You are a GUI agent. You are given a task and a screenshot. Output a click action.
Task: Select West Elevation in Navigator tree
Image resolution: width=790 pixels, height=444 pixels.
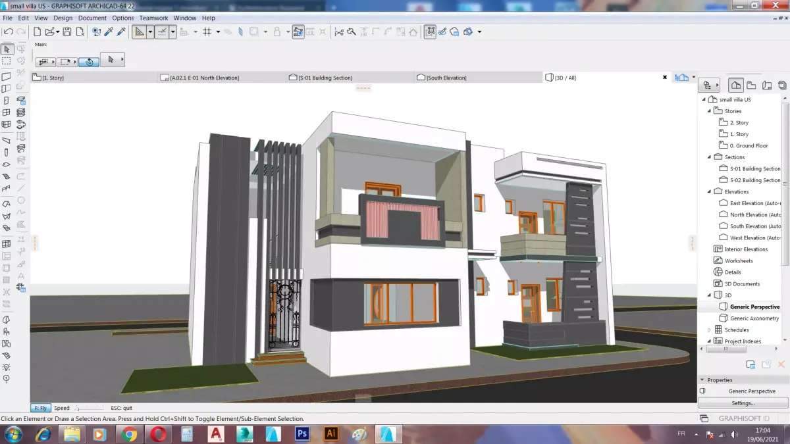coord(750,237)
